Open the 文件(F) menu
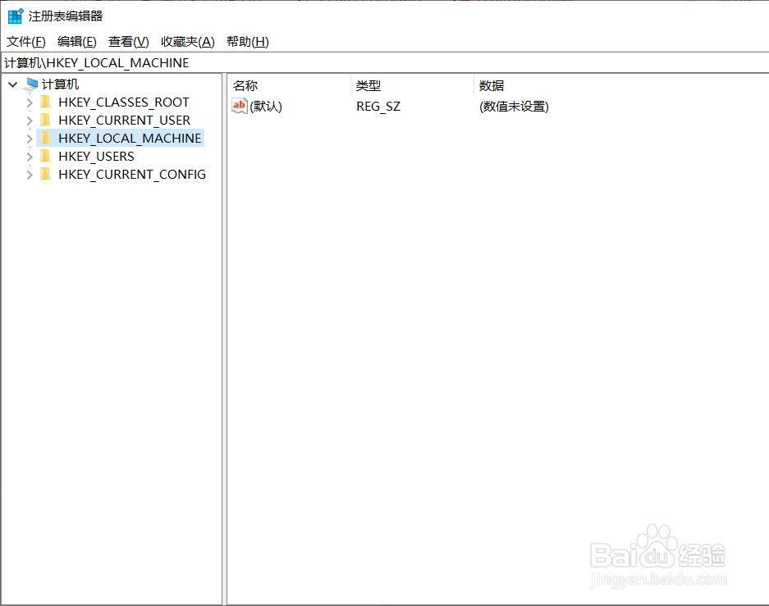The width and height of the screenshot is (769, 606). (x=26, y=42)
